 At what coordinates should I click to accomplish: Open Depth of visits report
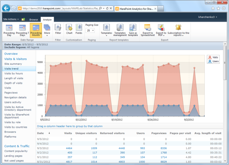tap(13, 83)
